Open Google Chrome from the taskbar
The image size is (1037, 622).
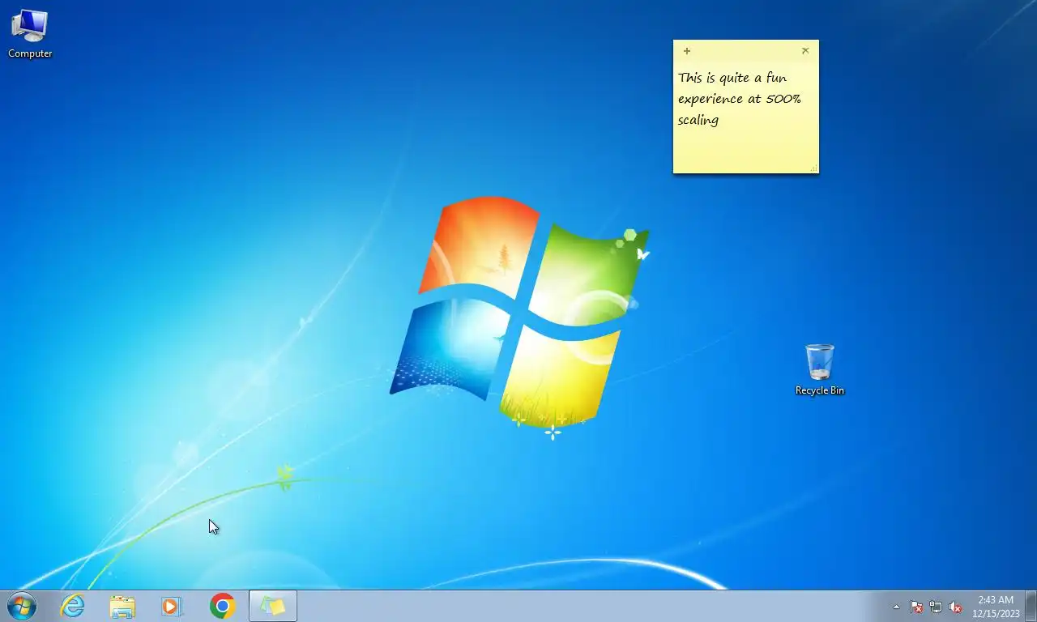click(x=222, y=606)
